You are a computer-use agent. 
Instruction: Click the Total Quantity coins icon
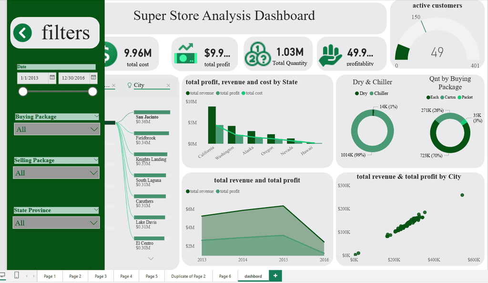coord(257,54)
